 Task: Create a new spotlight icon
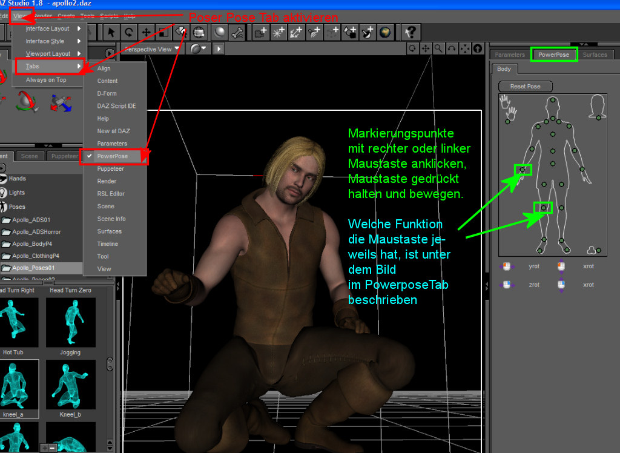click(x=314, y=33)
